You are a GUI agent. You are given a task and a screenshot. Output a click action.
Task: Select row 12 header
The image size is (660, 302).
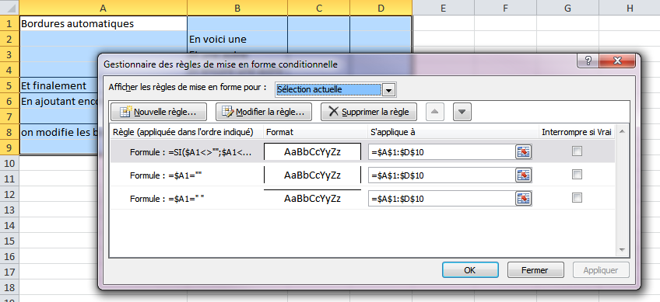click(9, 194)
